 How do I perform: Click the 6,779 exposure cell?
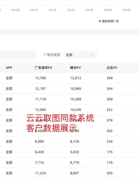75,163
